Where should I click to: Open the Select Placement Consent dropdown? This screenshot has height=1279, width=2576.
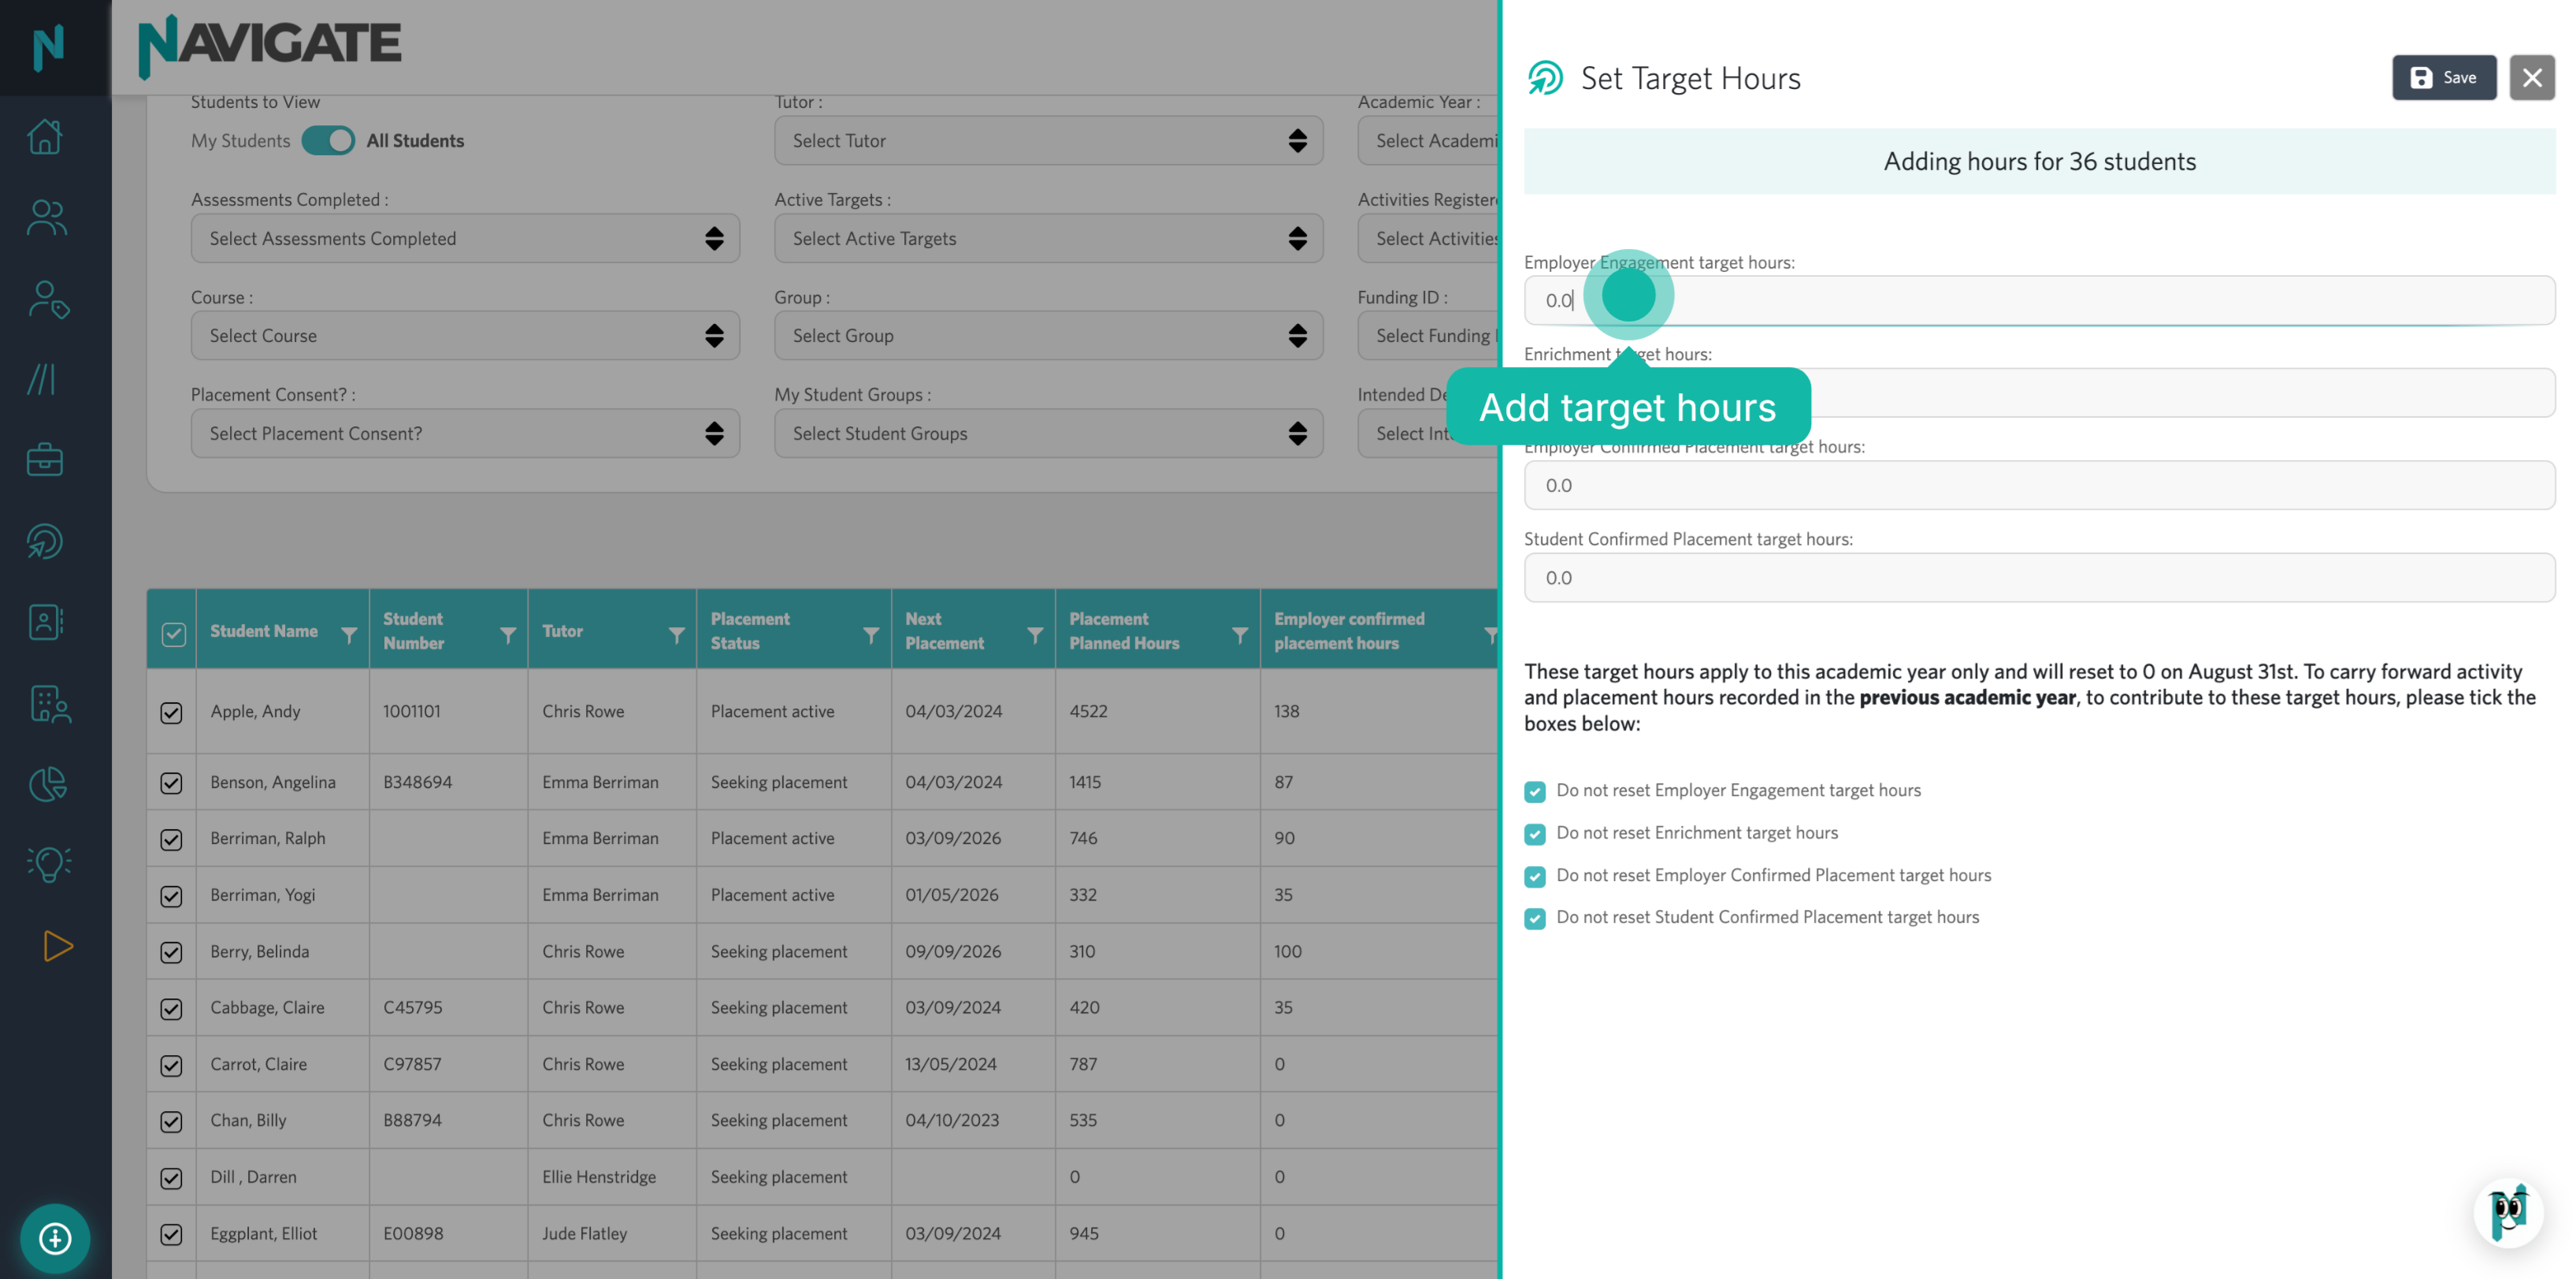[465, 433]
